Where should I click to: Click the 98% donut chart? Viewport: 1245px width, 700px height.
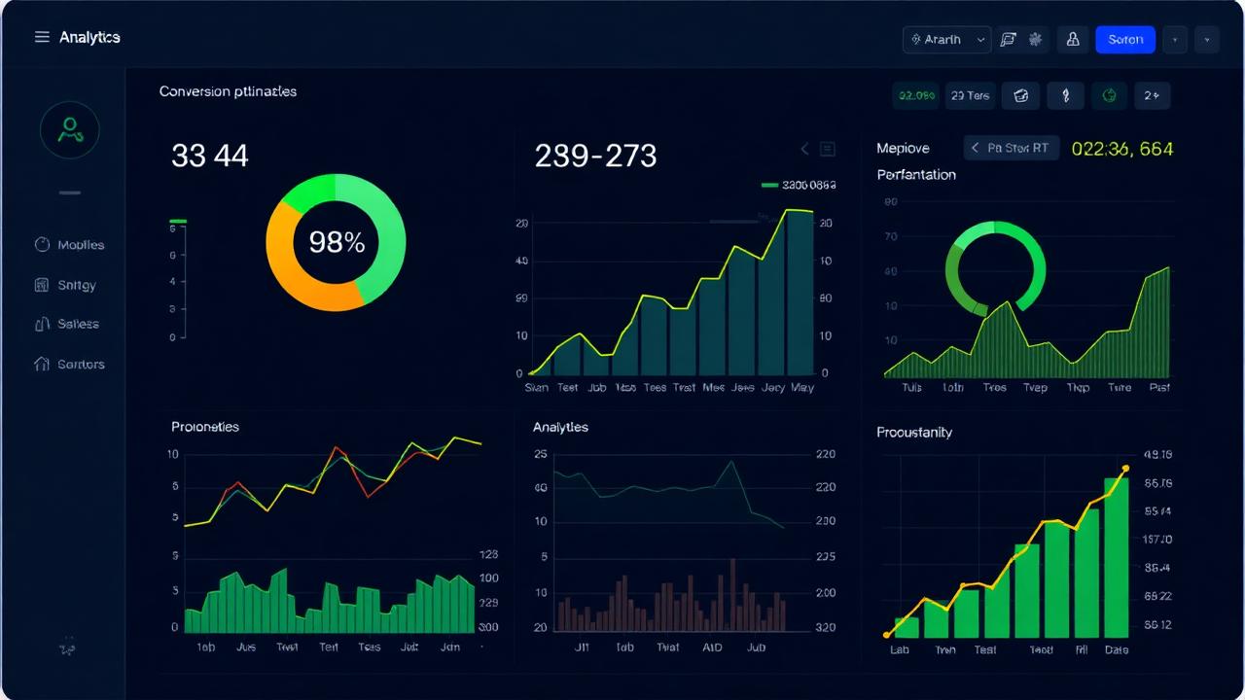click(336, 242)
